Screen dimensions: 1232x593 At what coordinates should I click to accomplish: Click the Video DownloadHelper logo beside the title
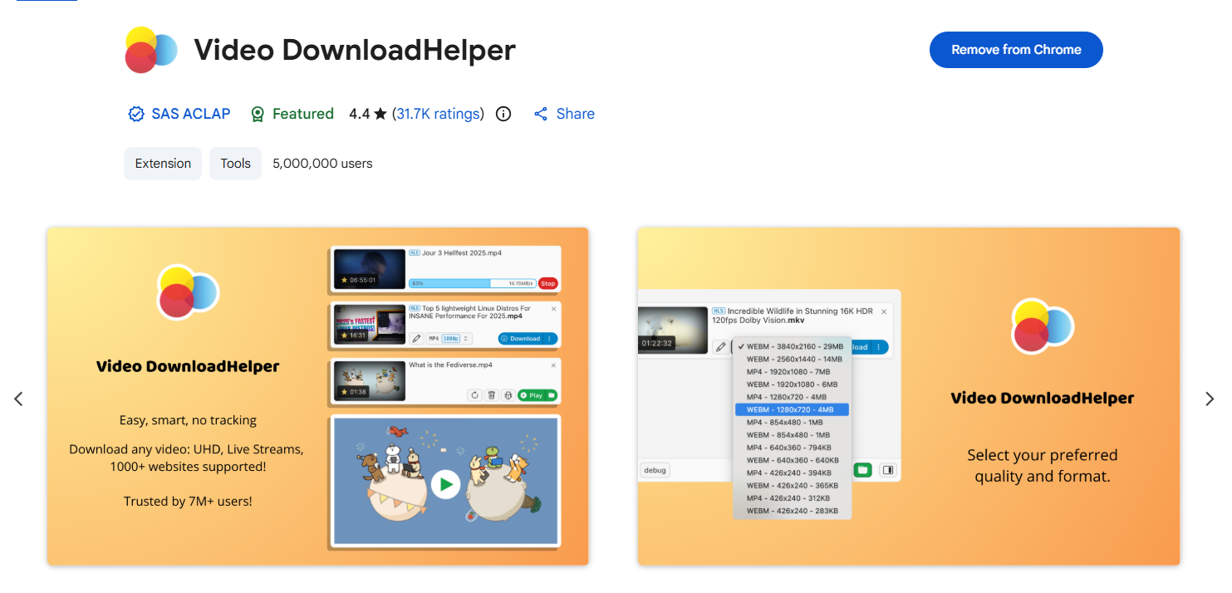(x=151, y=50)
